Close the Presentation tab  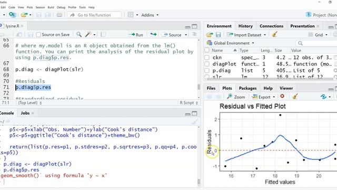(x=318, y=26)
